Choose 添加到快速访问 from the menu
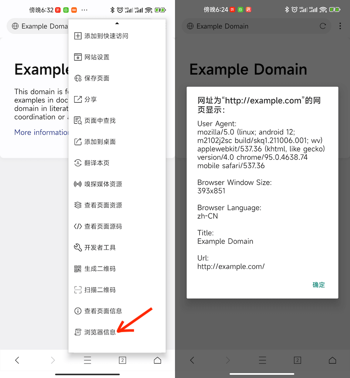This screenshot has width=350, height=378. 106,36
